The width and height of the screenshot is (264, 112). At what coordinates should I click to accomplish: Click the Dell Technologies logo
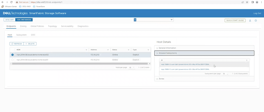(15, 13)
